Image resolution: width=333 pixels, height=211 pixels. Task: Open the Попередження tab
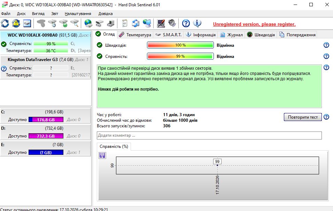pyautogui.click(x=297, y=35)
